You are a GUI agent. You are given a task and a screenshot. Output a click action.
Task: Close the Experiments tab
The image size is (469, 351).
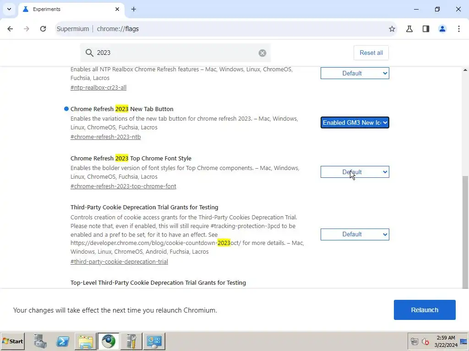117,9
